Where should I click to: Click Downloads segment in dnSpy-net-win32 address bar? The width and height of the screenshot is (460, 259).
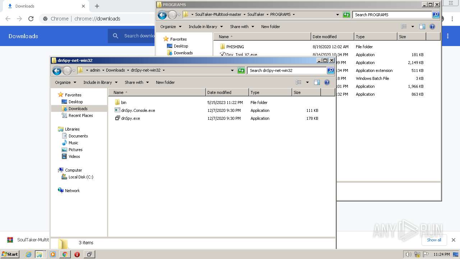coord(115,70)
